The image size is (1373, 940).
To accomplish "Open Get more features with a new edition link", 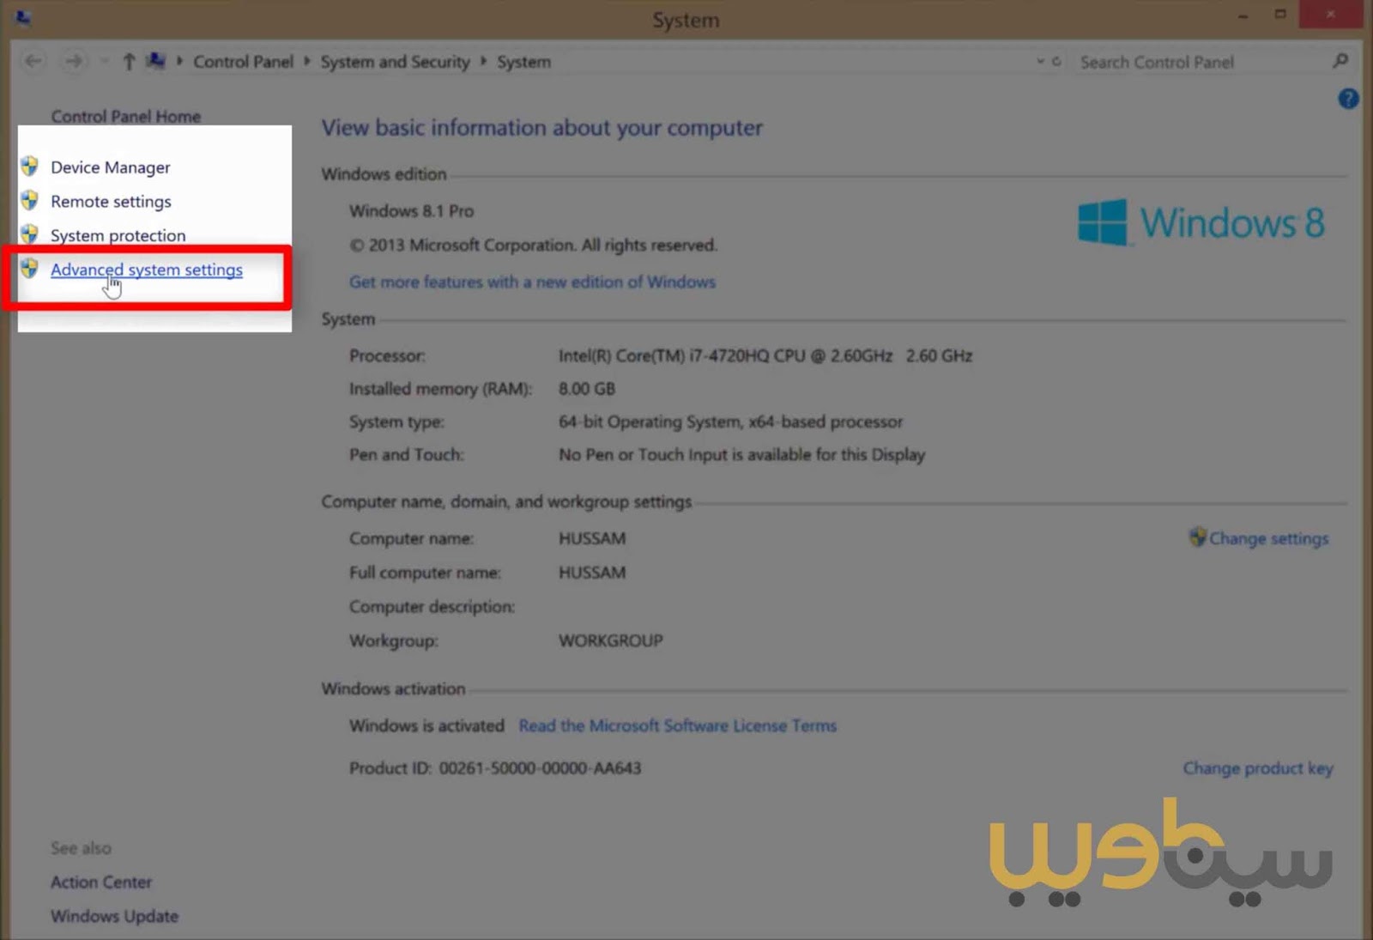I will point(532,282).
